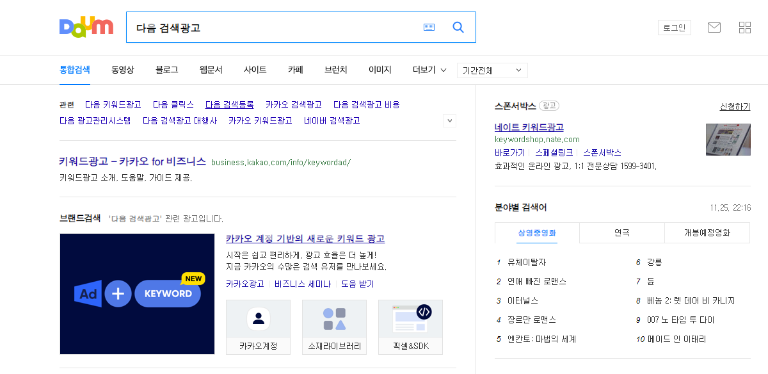Click the 신청하기 link in 스폰서박스
The width and height of the screenshot is (768, 374).
tap(735, 106)
